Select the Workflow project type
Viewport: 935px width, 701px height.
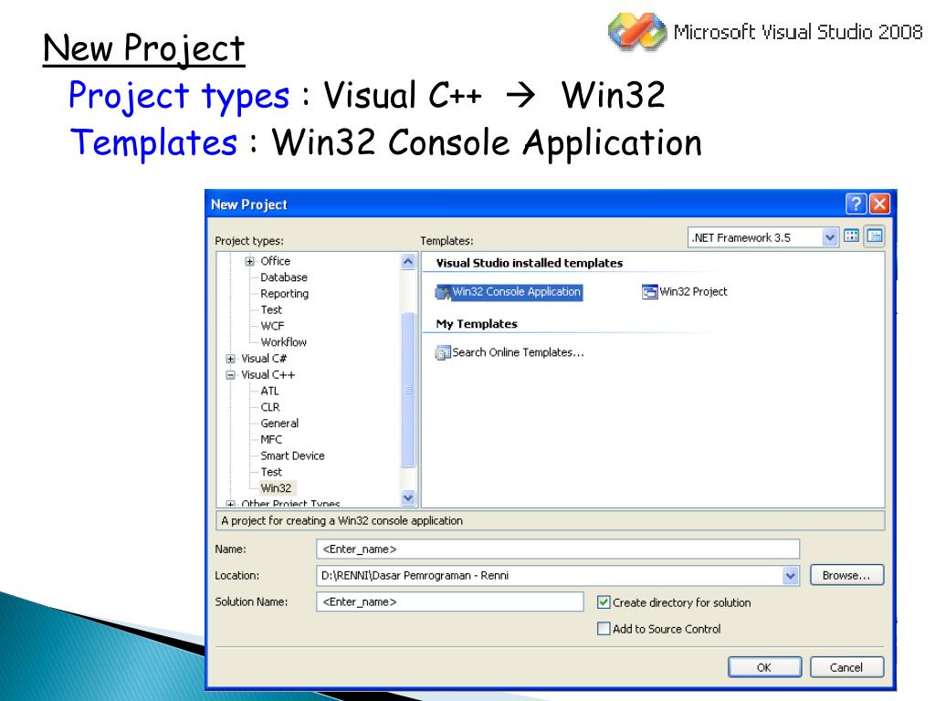tap(283, 342)
